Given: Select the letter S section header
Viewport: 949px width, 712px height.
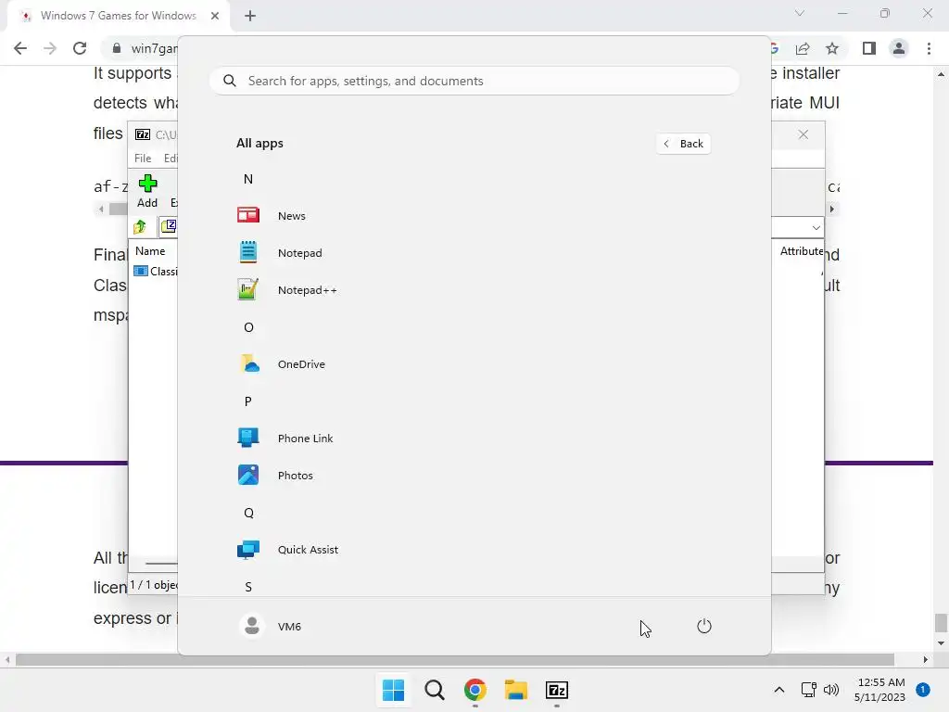Looking at the screenshot, I should pyautogui.click(x=248, y=587).
